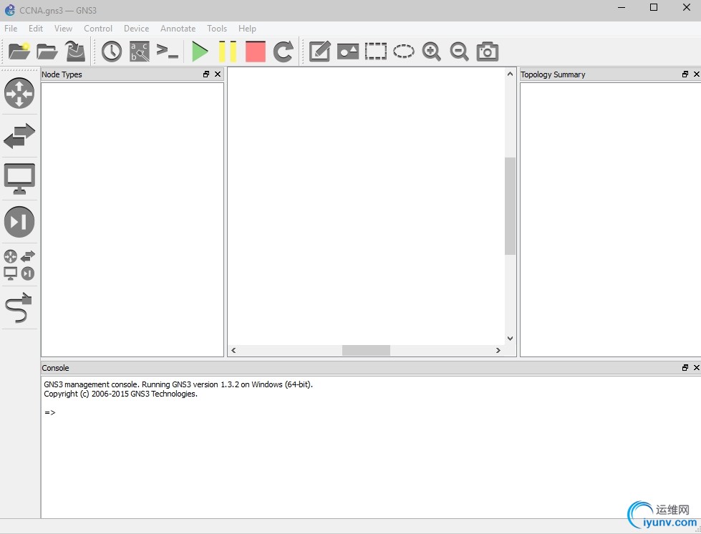
Task: Select the Draw rectangle tool
Action: pyautogui.click(x=375, y=52)
